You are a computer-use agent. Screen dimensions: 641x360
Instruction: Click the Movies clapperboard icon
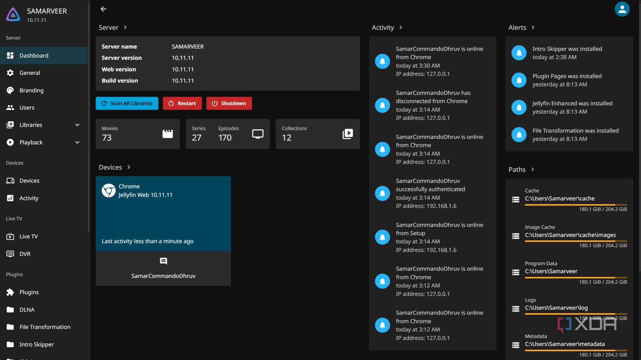167,134
